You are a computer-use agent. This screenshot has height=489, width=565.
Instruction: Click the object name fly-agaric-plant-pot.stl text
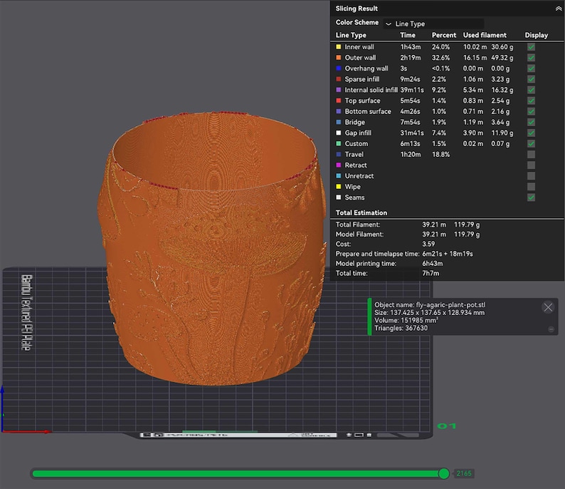point(450,305)
